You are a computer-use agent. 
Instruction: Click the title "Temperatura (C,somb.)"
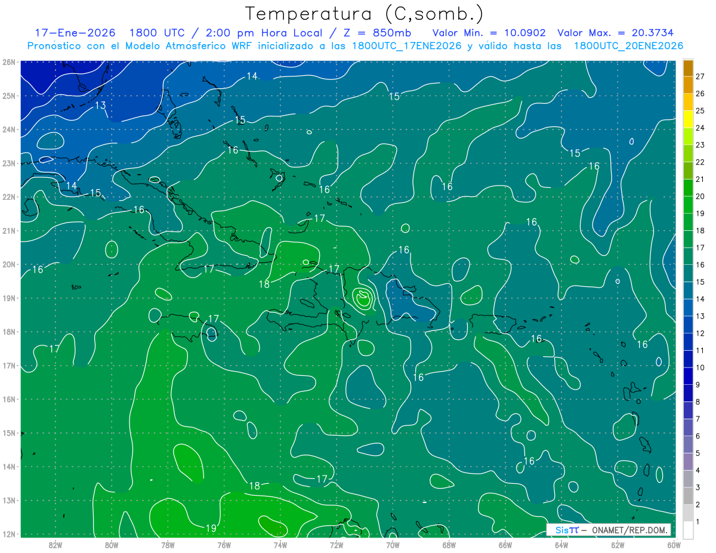[364, 14]
